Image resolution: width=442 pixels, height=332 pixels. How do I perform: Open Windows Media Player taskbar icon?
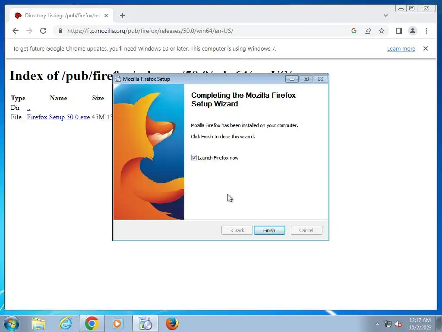[x=118, y=323]
